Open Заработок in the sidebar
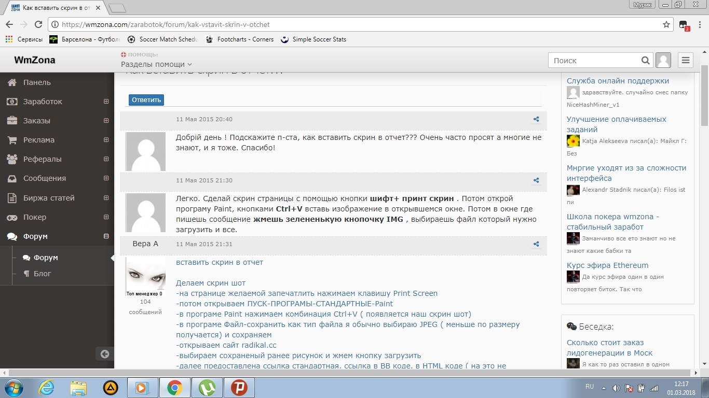 [x=43, y=102]
